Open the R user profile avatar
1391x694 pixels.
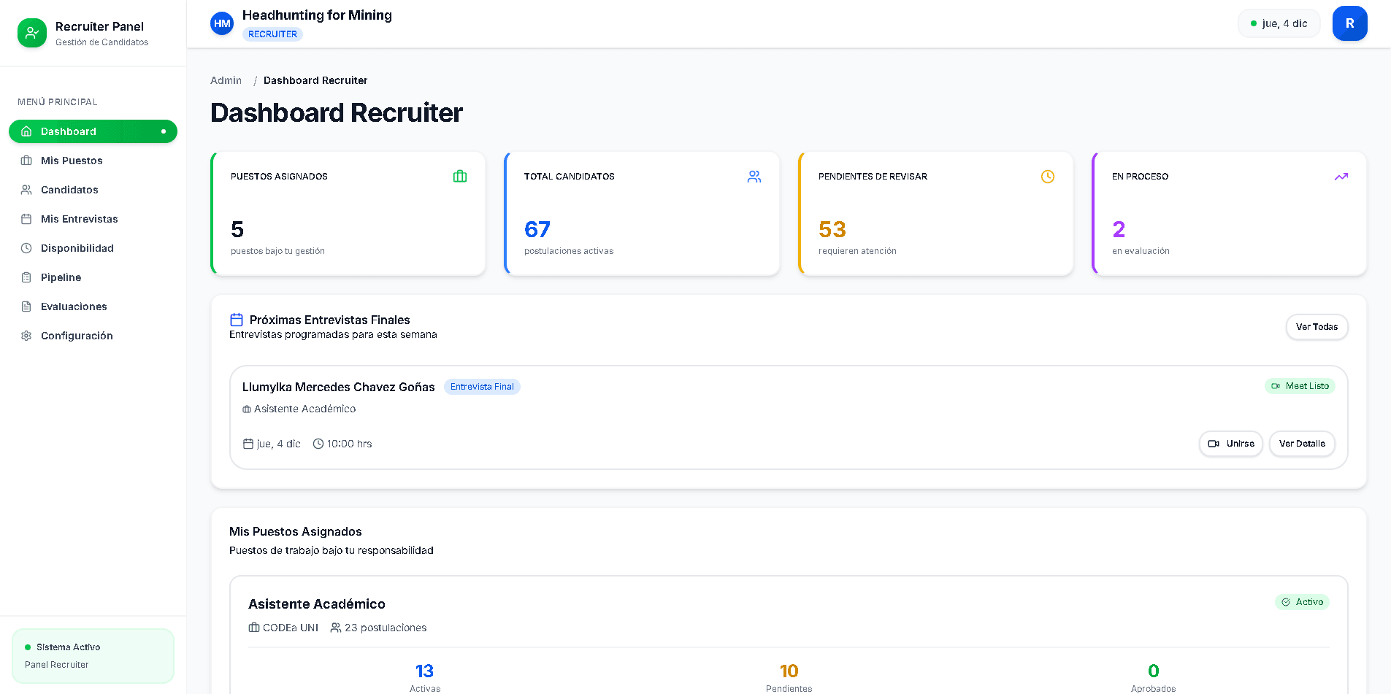pos(1349,23)
